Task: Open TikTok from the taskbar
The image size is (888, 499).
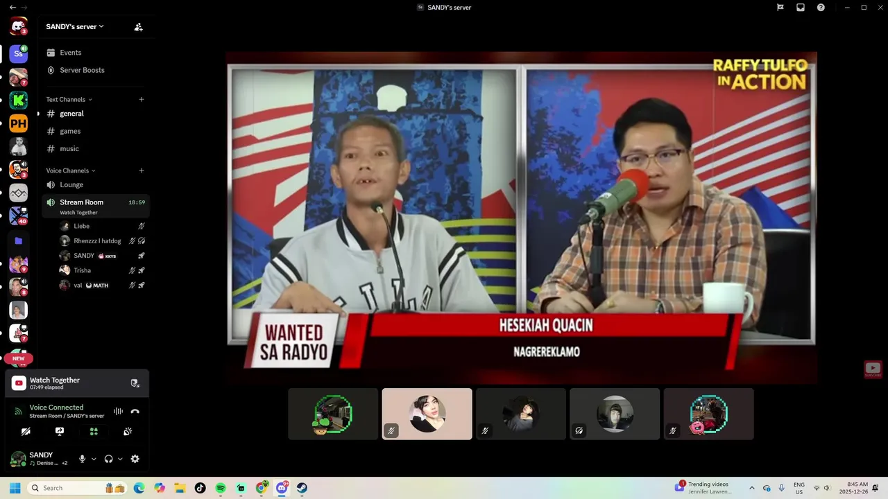Action: tap(200, 488)
